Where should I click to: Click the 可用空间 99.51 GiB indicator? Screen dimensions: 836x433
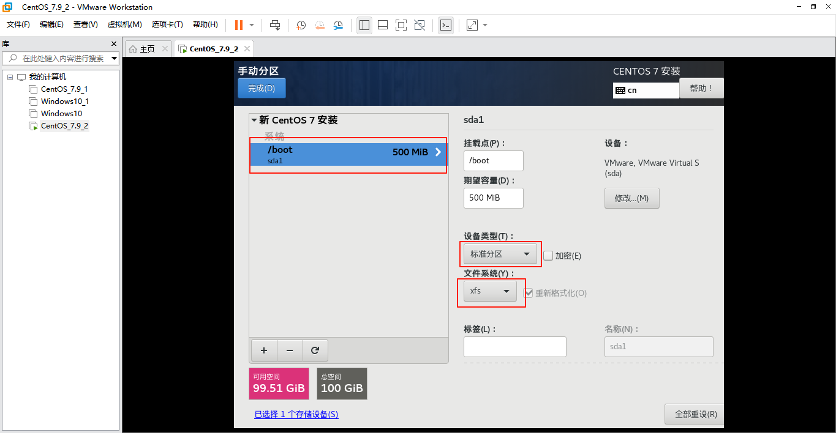point(279,383)
